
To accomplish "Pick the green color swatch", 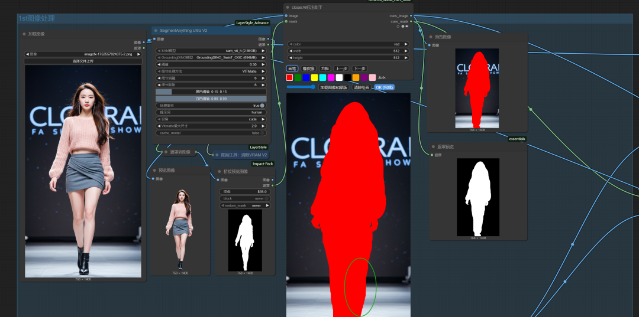I will 298,77.
